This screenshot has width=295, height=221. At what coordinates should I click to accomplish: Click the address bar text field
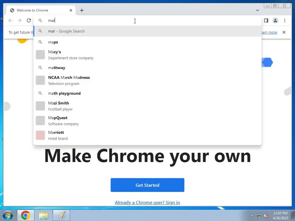147,20
